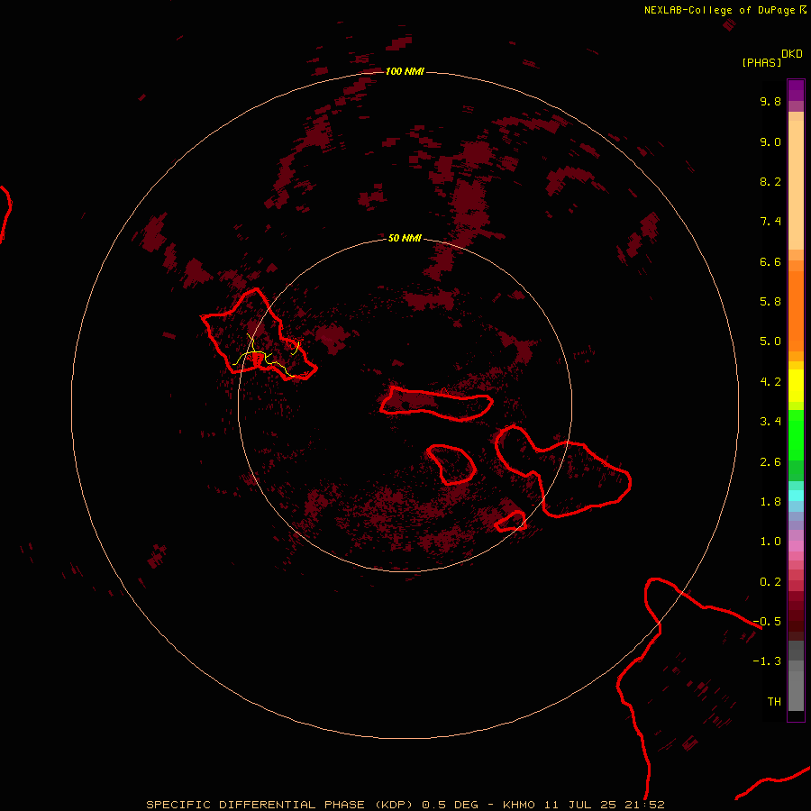Select the 2.6 scale label

point(770,462)
